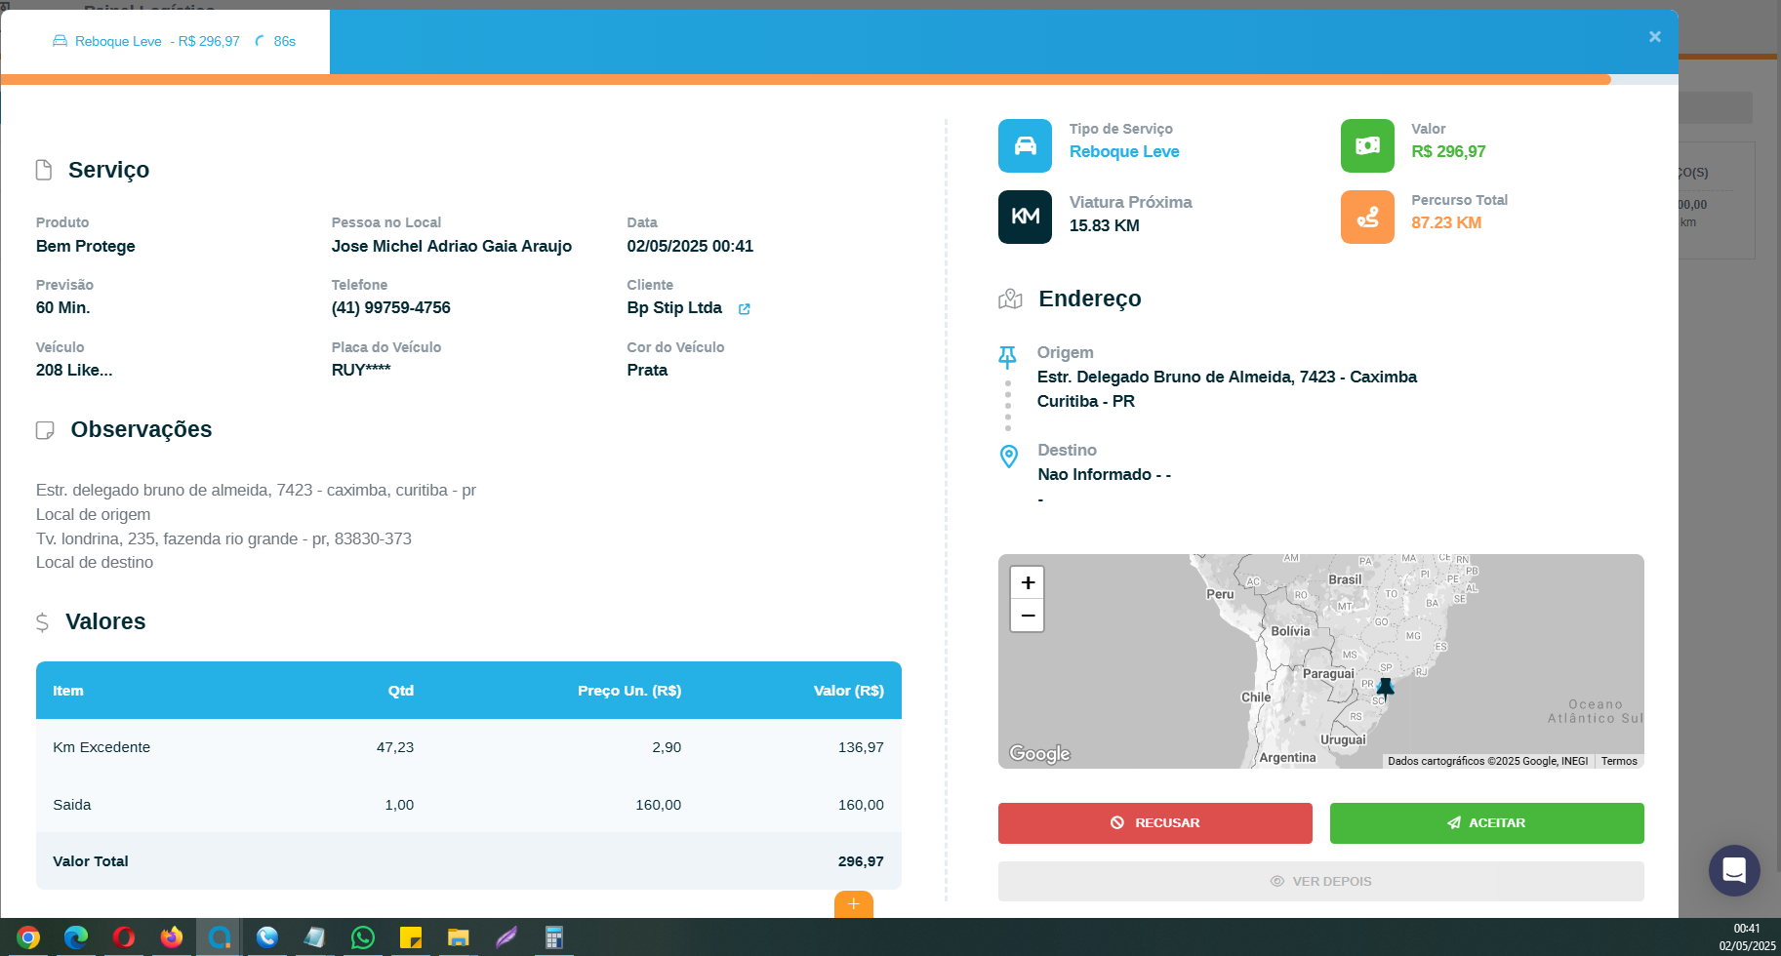
Task: Click VER DEPOIS to view later
Action: point(1320,881)
